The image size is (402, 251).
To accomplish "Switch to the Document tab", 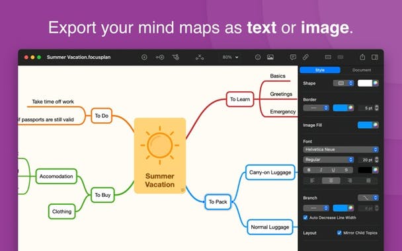I will 362,70.
